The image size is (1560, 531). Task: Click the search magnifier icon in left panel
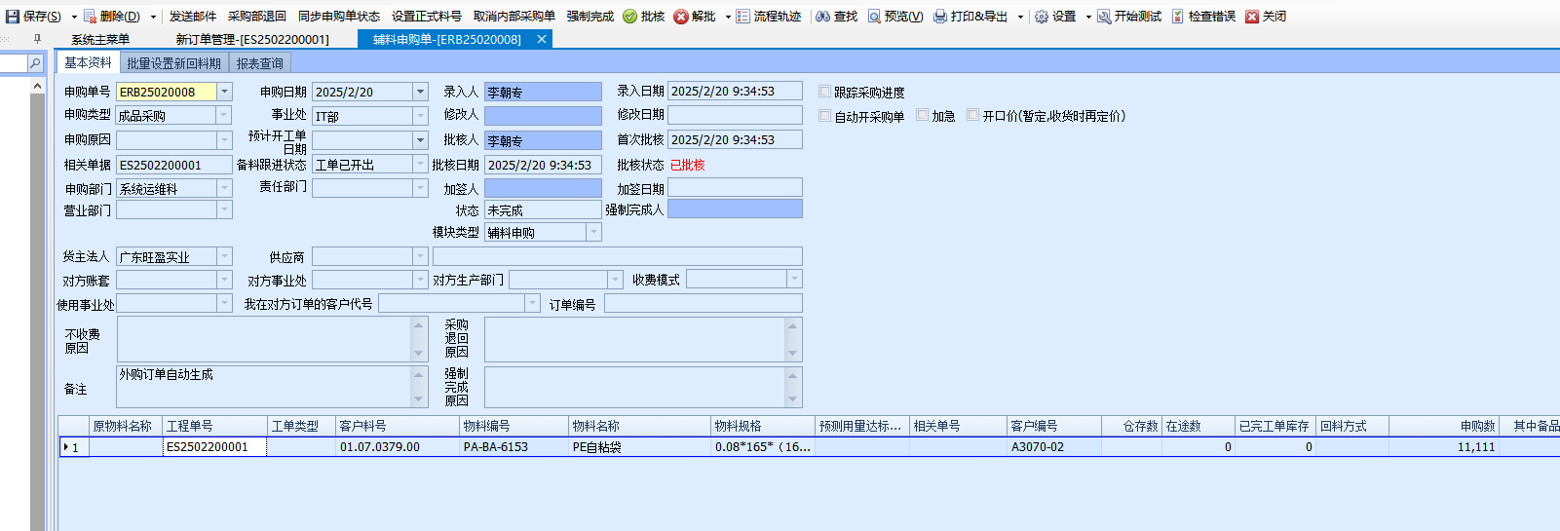tap(35, 63)
